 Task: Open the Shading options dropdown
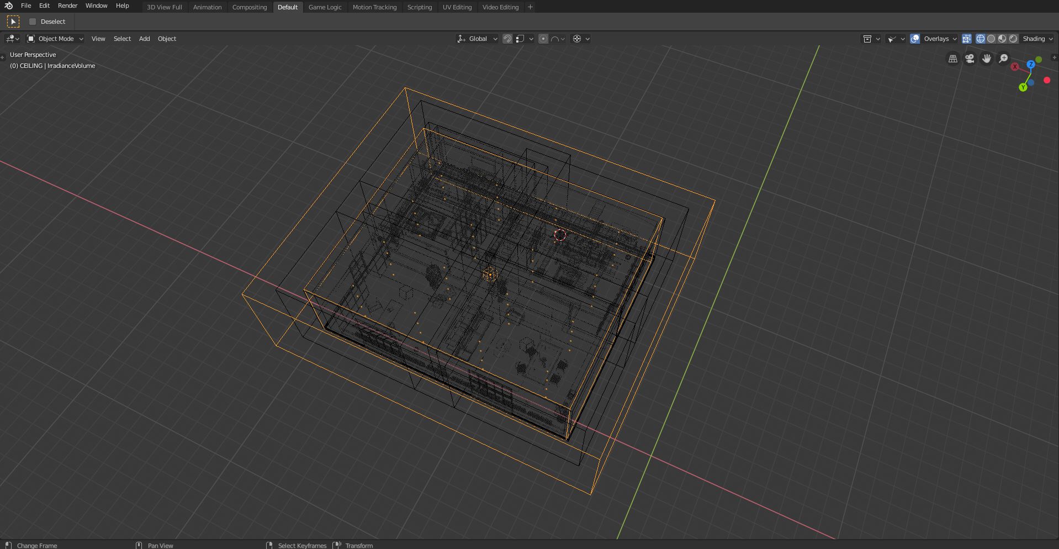(x=1037, y=39)
